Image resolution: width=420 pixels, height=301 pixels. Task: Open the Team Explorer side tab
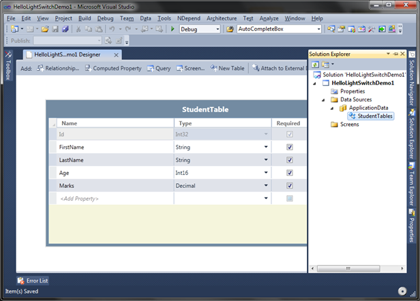click(x=411, y=185)
